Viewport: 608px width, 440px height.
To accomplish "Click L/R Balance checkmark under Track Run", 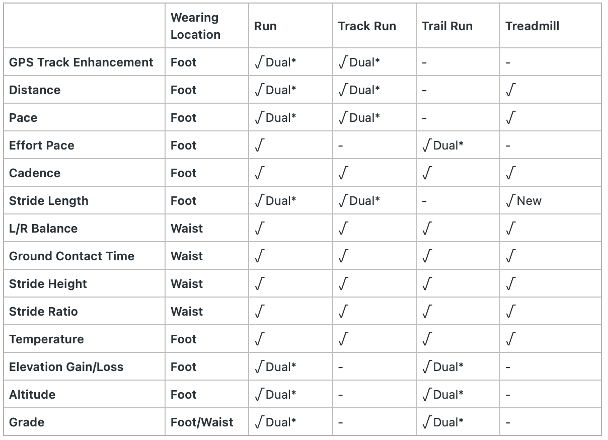I will pyautogui.click(x=343, y=229).
